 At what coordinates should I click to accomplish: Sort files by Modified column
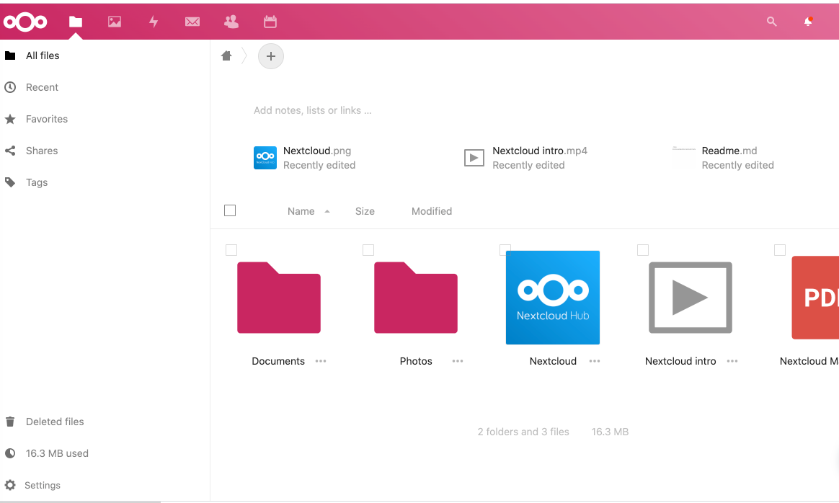(432, 211)
